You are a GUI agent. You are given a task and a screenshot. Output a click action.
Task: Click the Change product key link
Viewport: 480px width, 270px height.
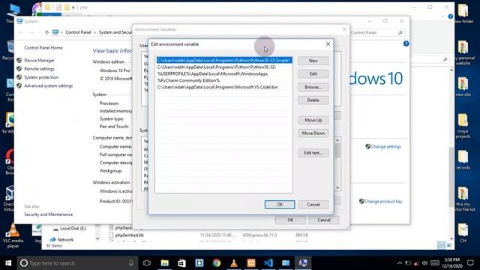click(383, 202)
